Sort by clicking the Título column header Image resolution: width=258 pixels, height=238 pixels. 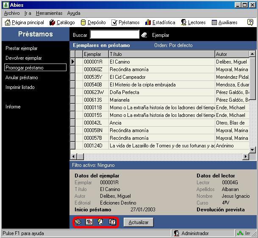coord(161,54)
